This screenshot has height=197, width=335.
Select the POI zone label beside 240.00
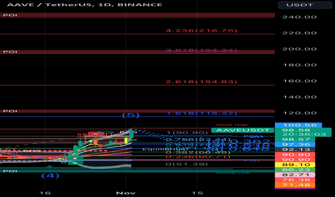[10, 15]
